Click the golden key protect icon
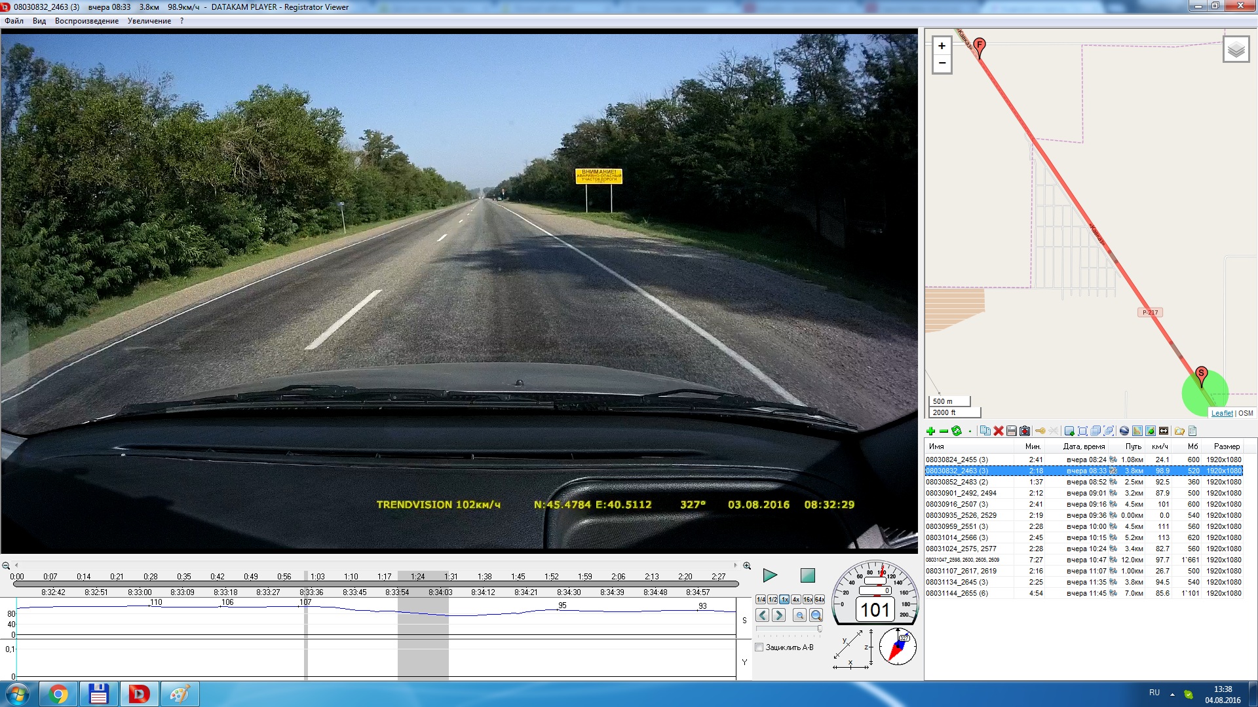This screenshot has width=1258, height=707. pyautogui.click(x=1040, y=431)
